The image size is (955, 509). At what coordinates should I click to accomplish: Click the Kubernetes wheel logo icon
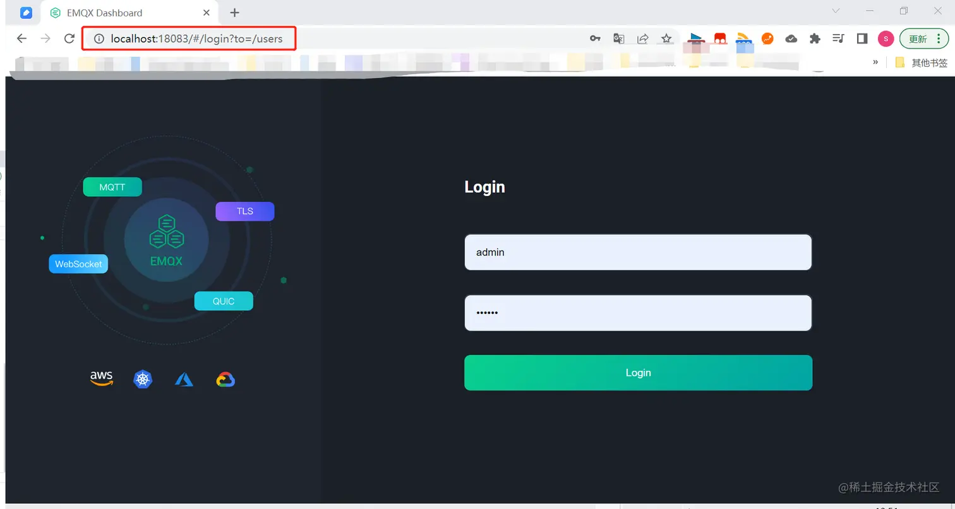click(x=143, y=379)
